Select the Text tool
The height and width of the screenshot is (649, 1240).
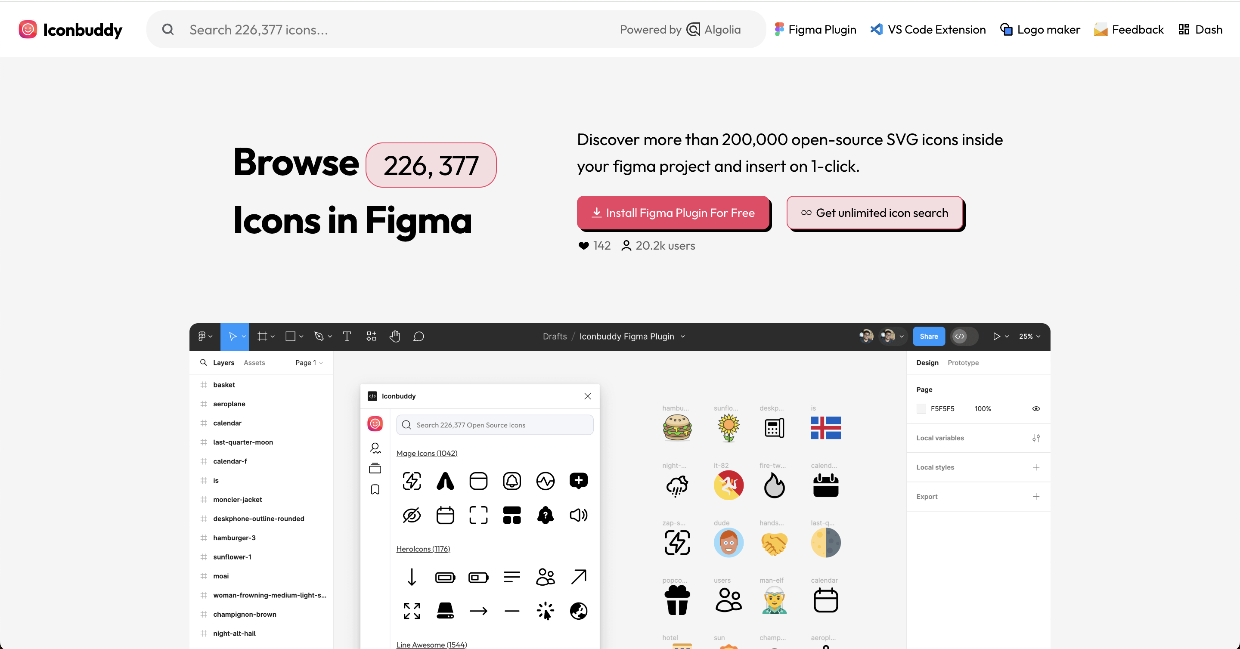tap(347, 336)
